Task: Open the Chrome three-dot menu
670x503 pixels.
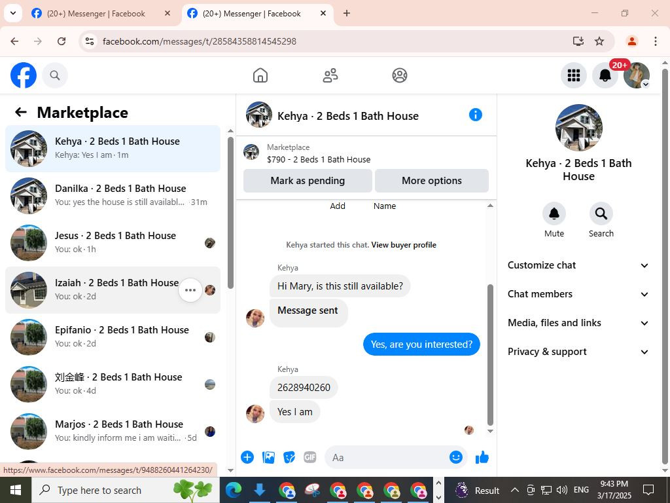Action: tap(655, 41)
